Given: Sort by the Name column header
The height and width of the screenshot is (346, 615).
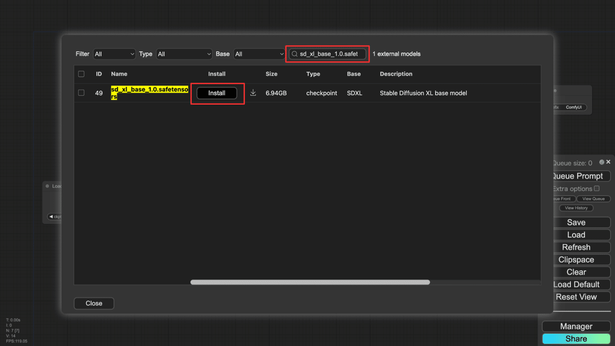Looking at the screenshot, I should [x=119, y=74].
